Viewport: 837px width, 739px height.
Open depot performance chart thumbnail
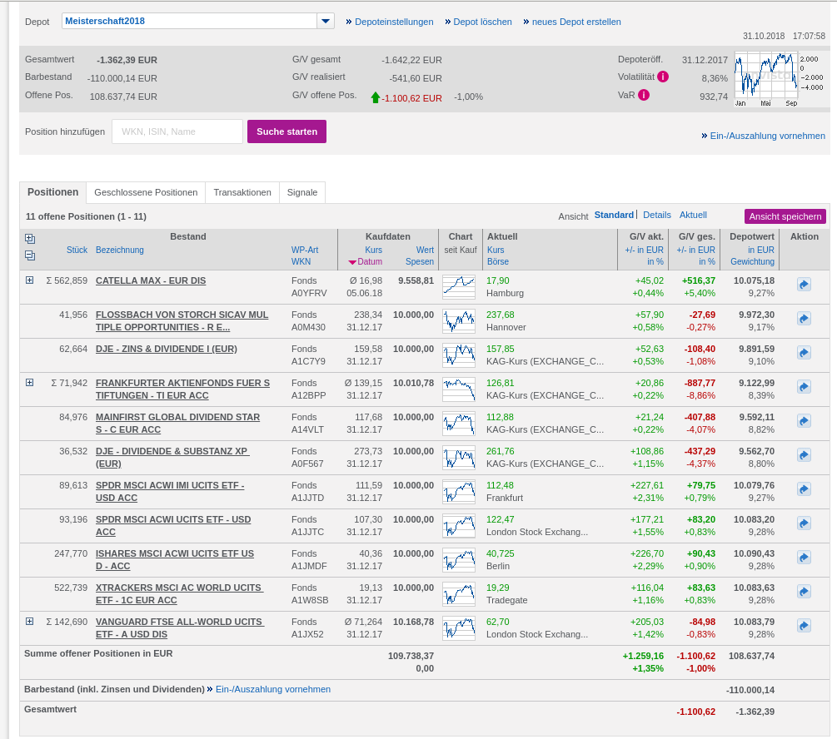pyautogui.click(x=766, y=78)
